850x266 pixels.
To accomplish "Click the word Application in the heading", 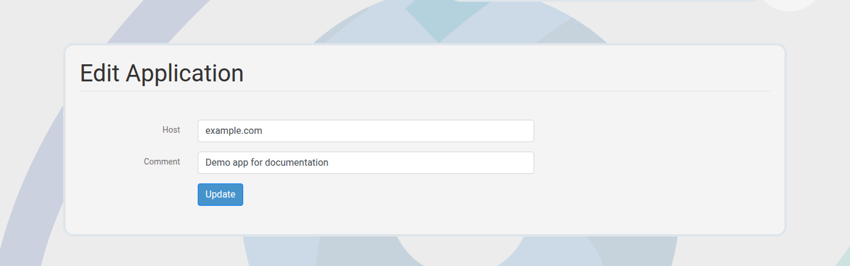I will point(184,74).
